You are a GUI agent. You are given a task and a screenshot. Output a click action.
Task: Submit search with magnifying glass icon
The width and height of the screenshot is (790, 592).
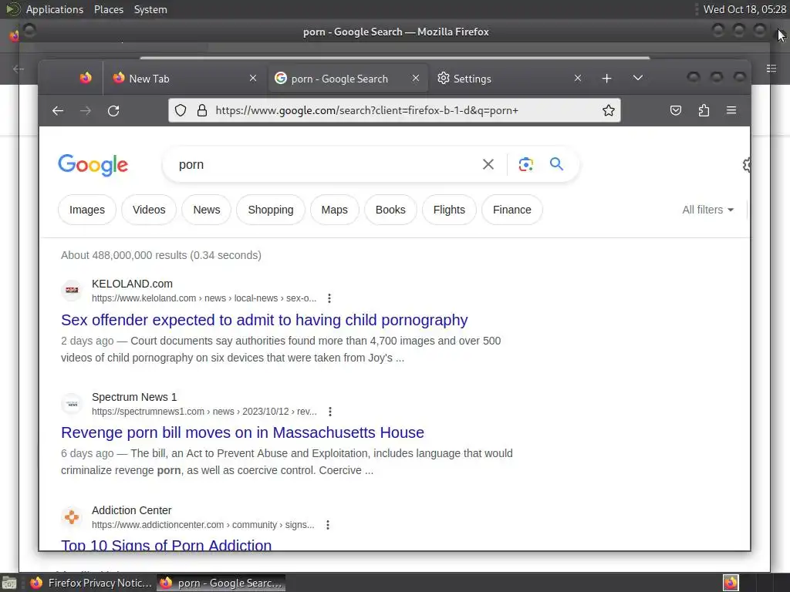556,164
